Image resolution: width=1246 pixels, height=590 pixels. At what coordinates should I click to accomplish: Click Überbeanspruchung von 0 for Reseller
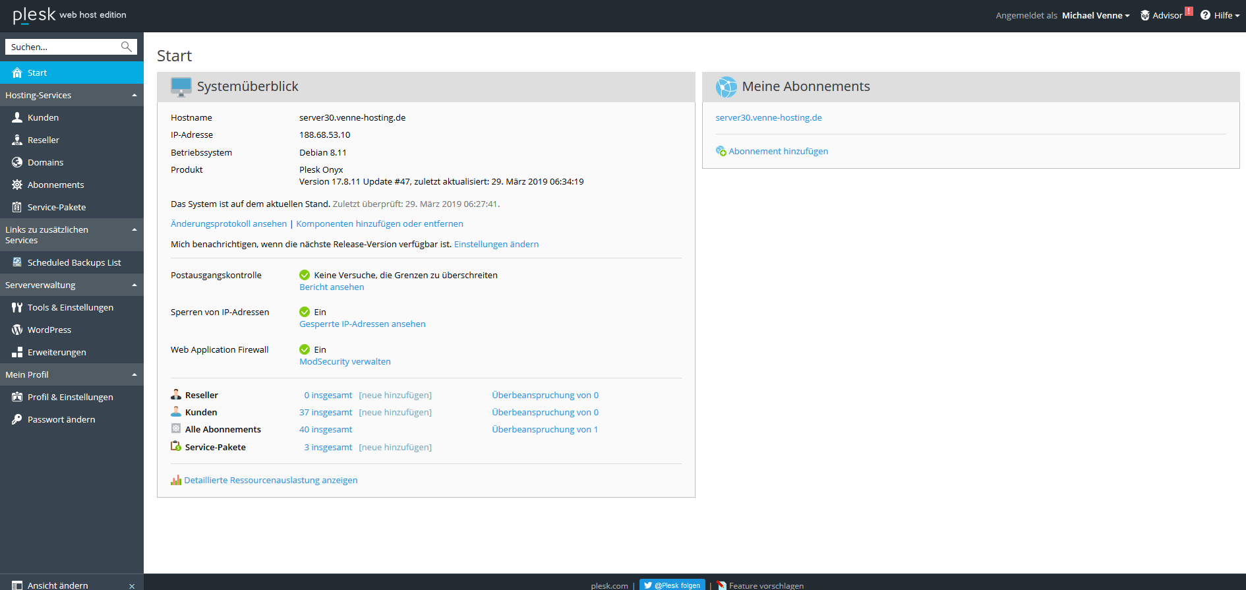(x=545, y=395)
